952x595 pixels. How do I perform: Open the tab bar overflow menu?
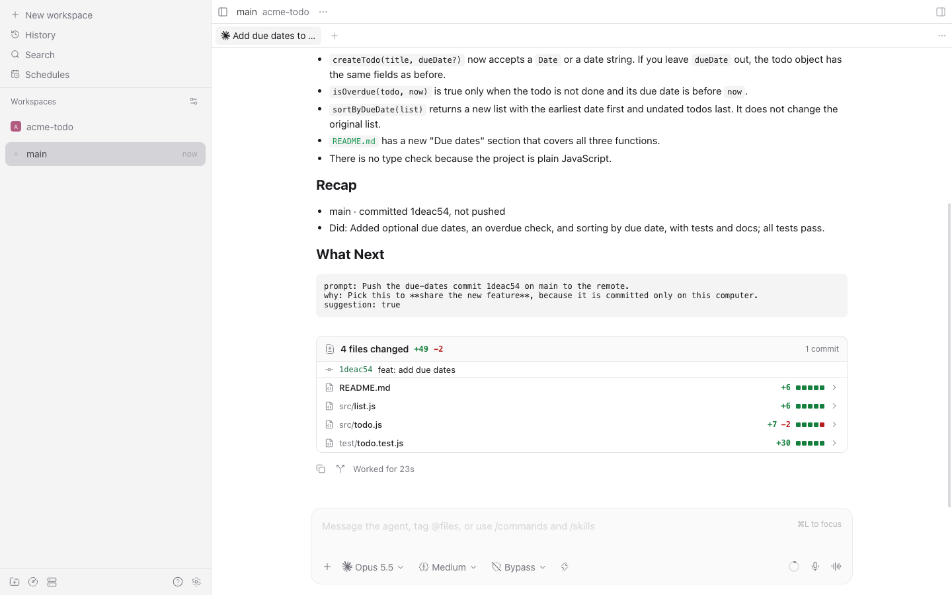tap(942, 36)
